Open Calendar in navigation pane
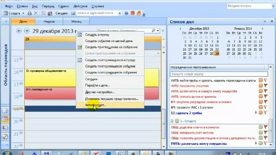This screenshot has height=155, width=276. [5, 119]
